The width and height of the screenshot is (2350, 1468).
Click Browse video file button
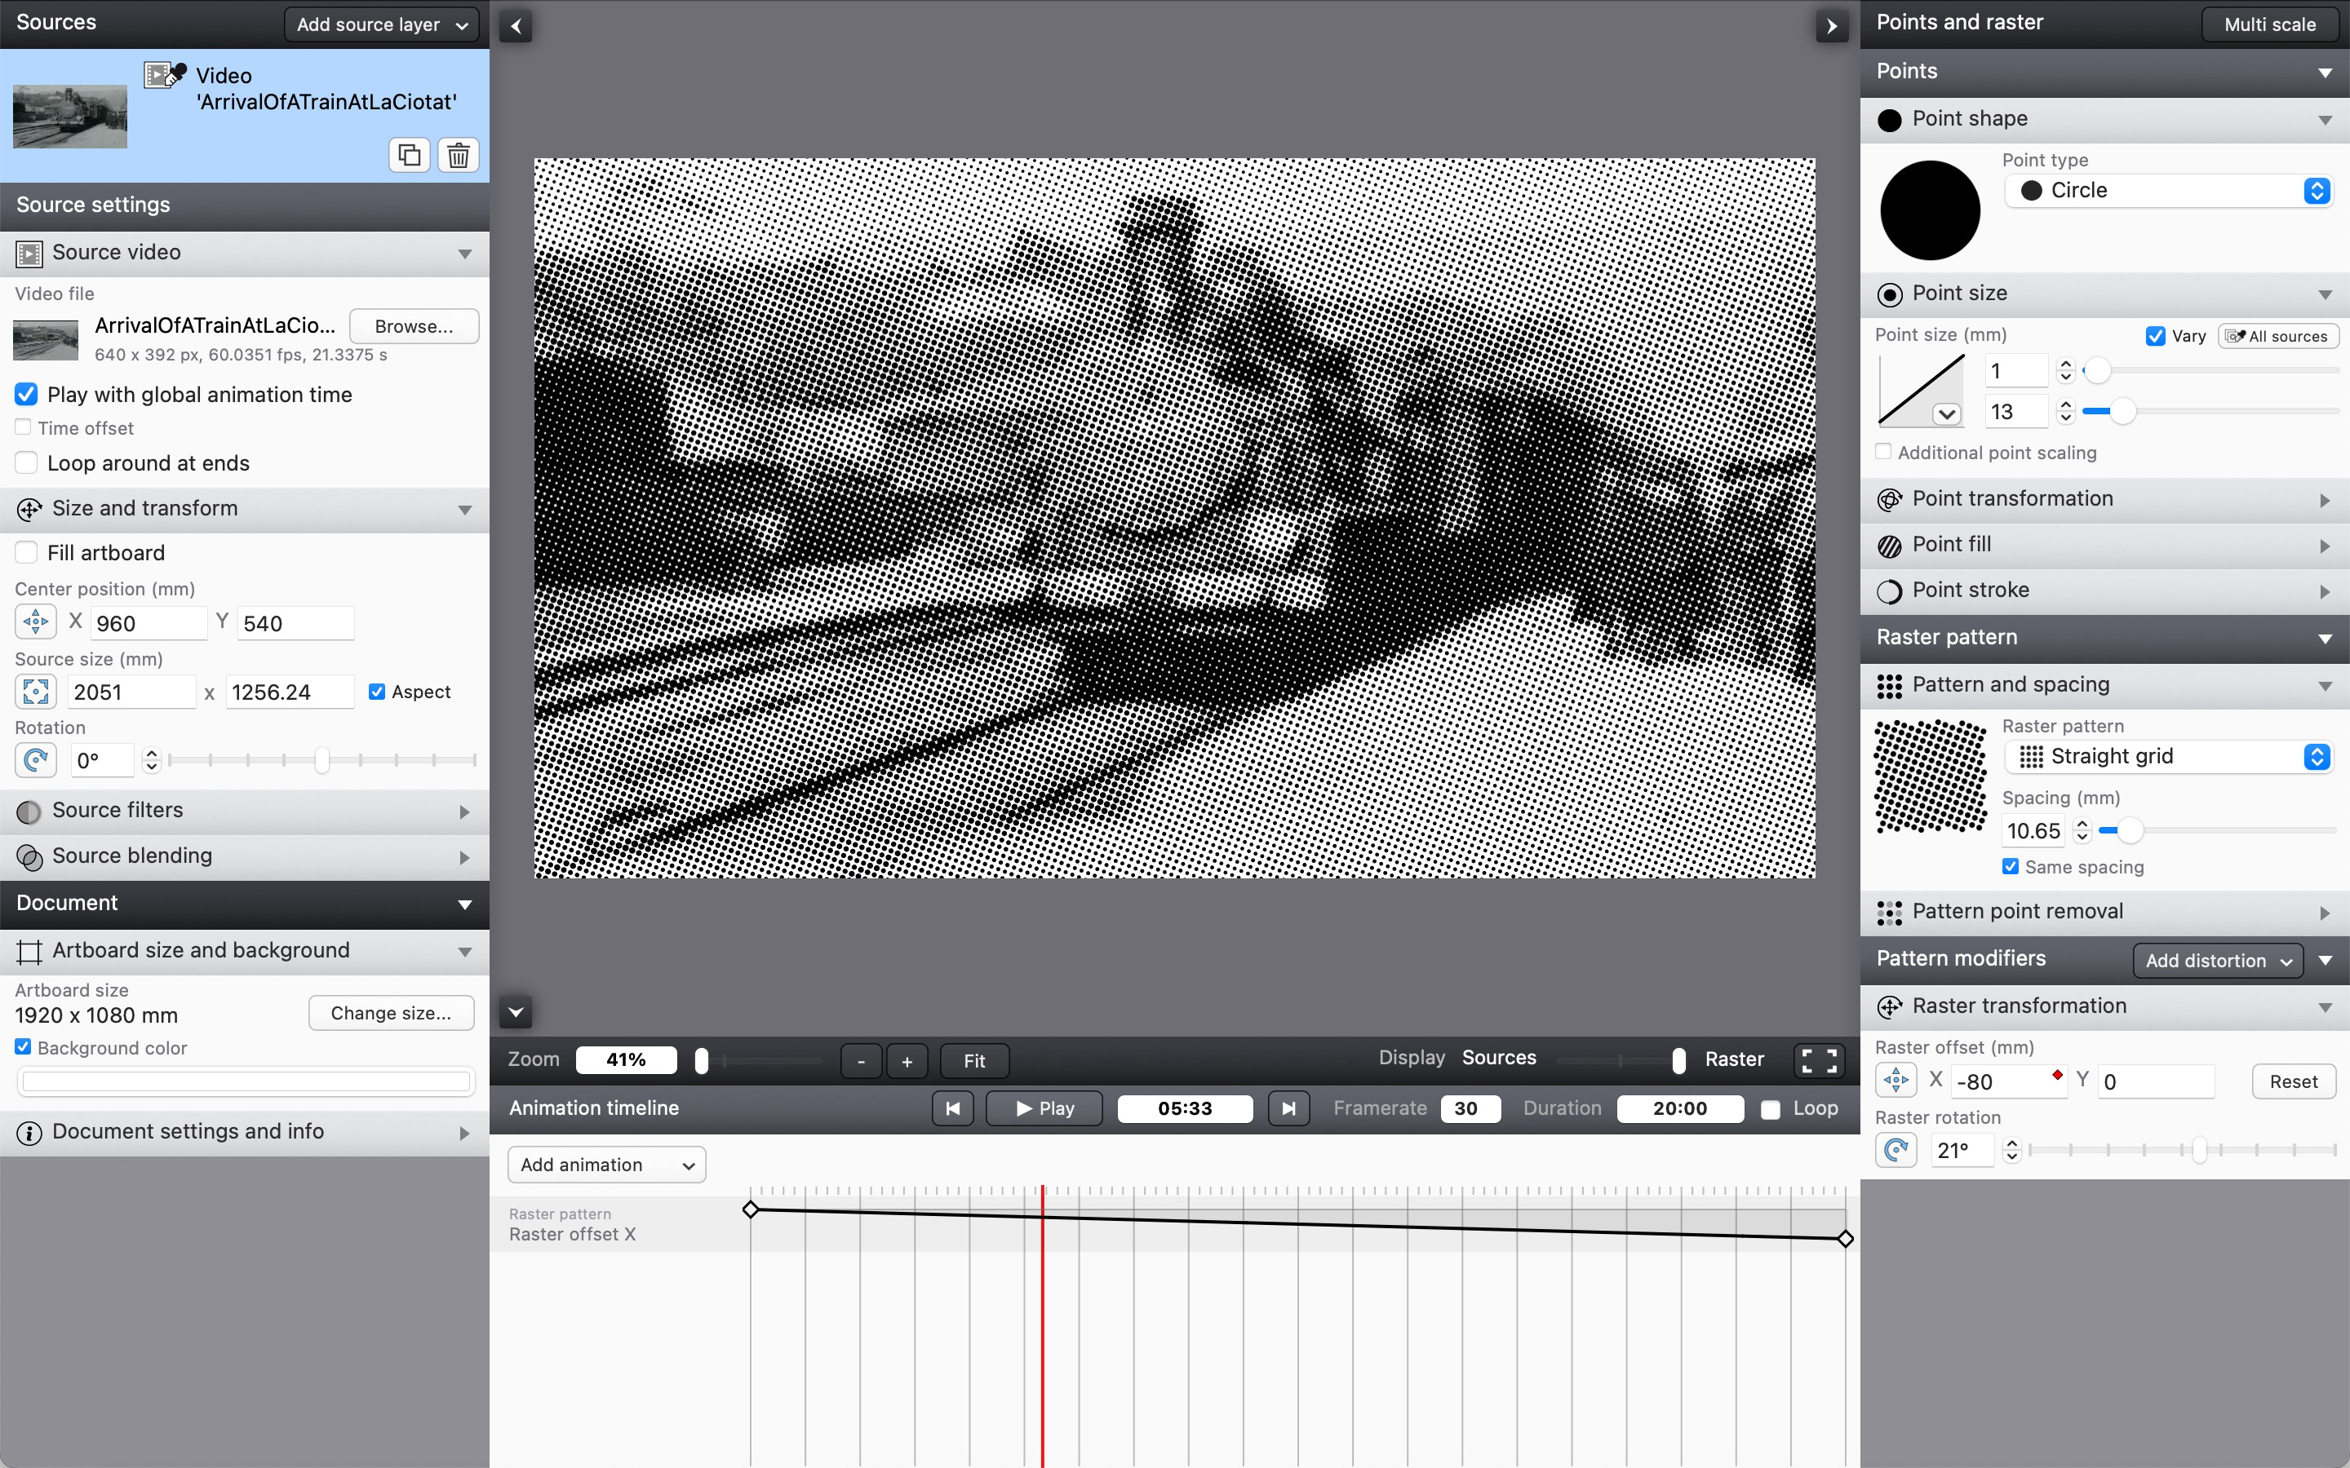(414, 326)
